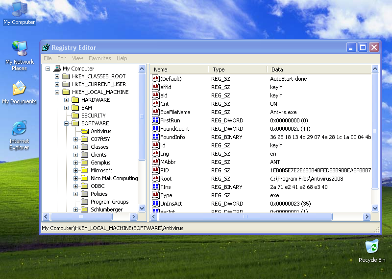Open the Recycle Bin desktop icon

372,246
